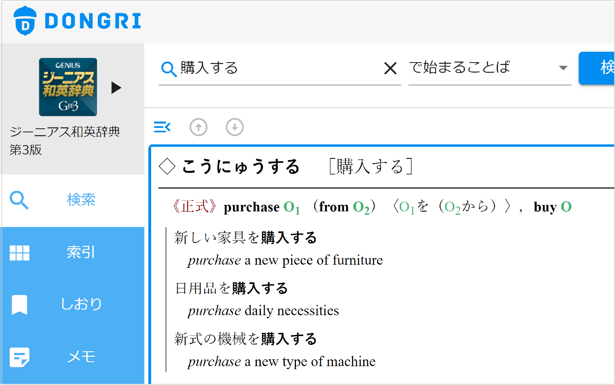Click translation purchase a new piece of furniture
Image resolution: width=615 pixels, height=385 pixels.
tap(285, 260)
